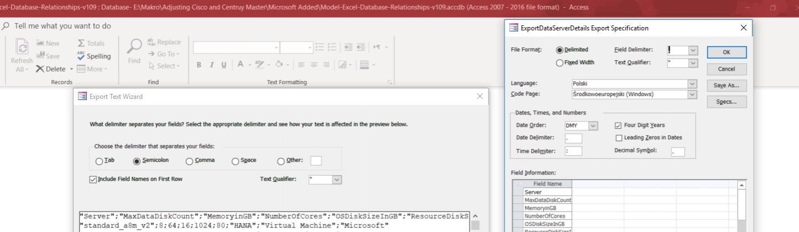Open the Text Formatting dialog launcher
Viewport: 799px width, 232px height.
point(390,82)
